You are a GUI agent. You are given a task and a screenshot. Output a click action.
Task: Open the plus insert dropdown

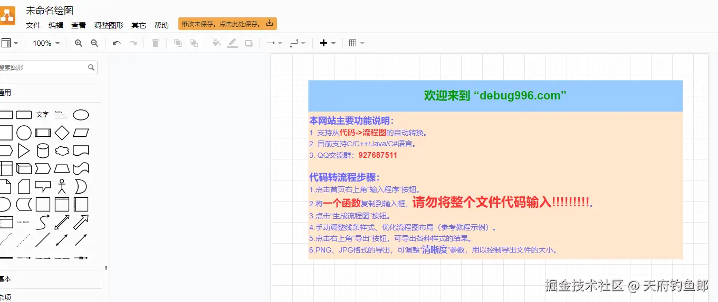coord(328,43)
